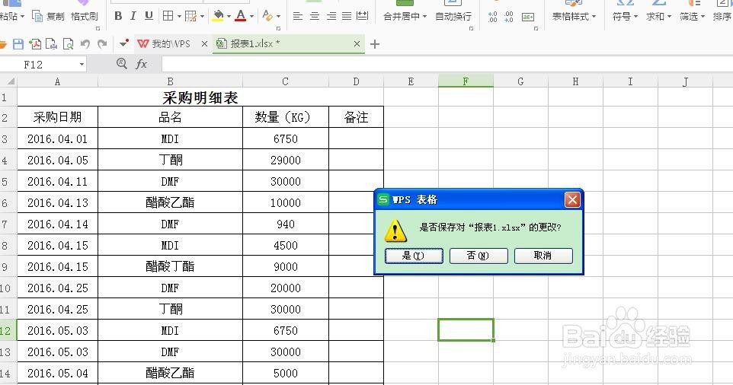Apply yellow fill color bucket
Image resolution: width=733 pixels, height=385 pixels.
(x=218, y=16)
